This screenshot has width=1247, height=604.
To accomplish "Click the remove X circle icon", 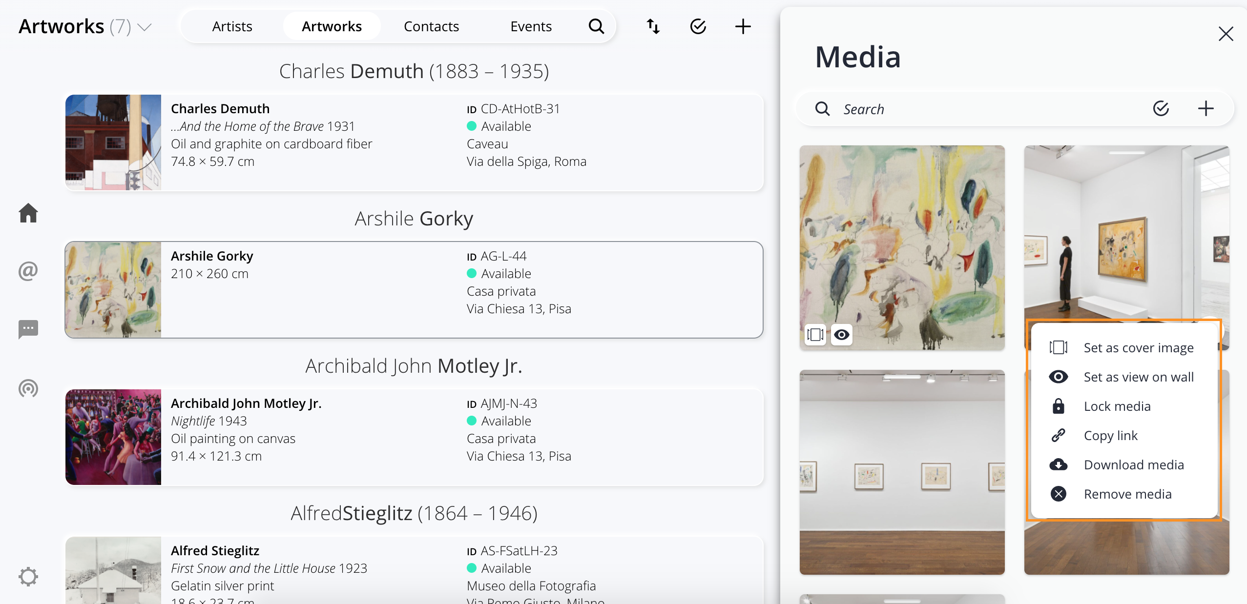I will [1059, 494].
